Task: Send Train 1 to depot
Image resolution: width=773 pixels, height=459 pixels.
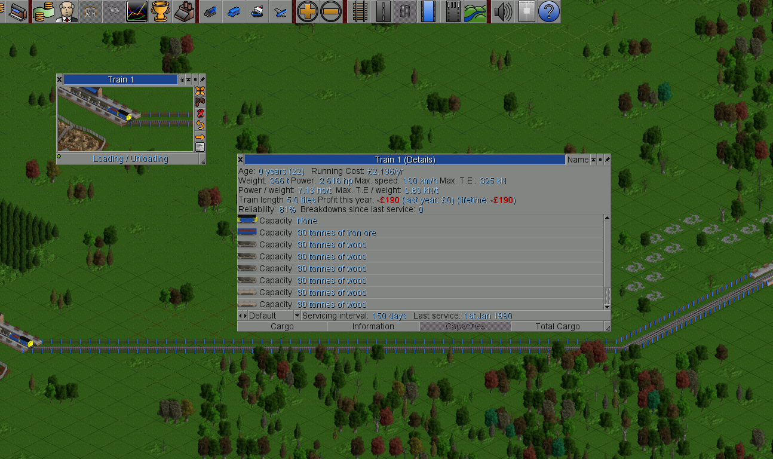Action: point(200,103)
